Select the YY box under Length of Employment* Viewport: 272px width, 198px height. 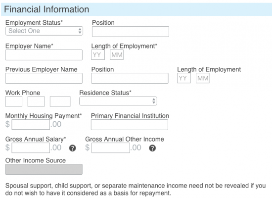point(98,55)
